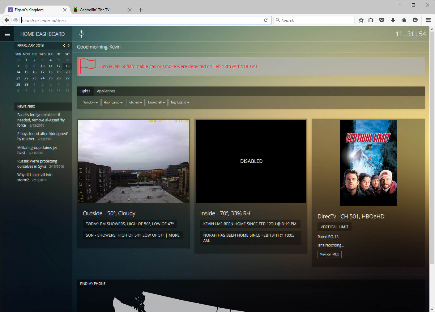Click the browser back button
The height and width of the screenshot is (312, 435).
pyautogui.click(x=7, y=20)
